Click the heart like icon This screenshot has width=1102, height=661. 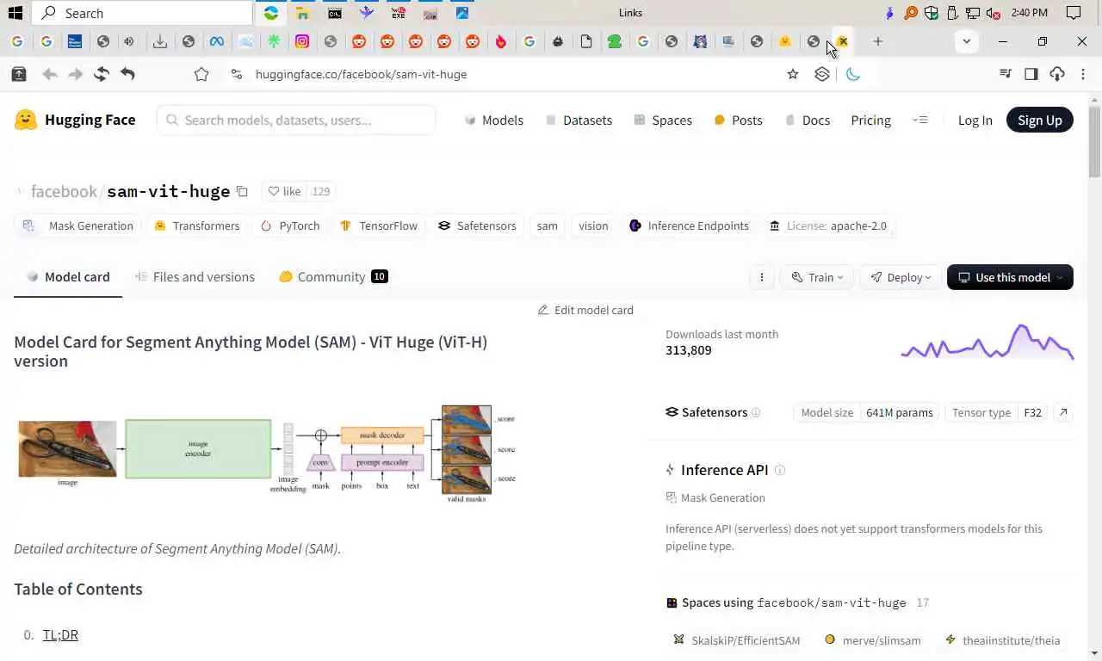tap(274, 191)
